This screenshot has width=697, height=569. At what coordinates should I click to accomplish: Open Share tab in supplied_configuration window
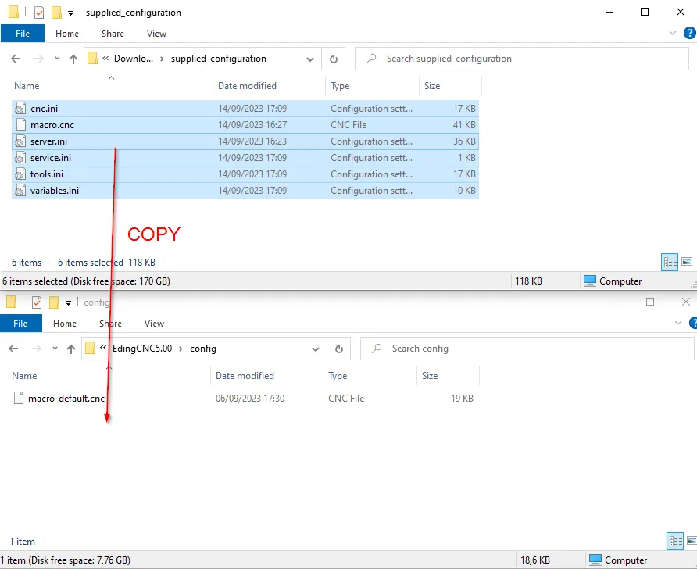click(x=113, y=34)
